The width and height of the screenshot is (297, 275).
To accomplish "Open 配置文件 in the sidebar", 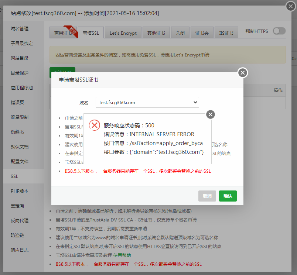I will click(x=24, y=161).
